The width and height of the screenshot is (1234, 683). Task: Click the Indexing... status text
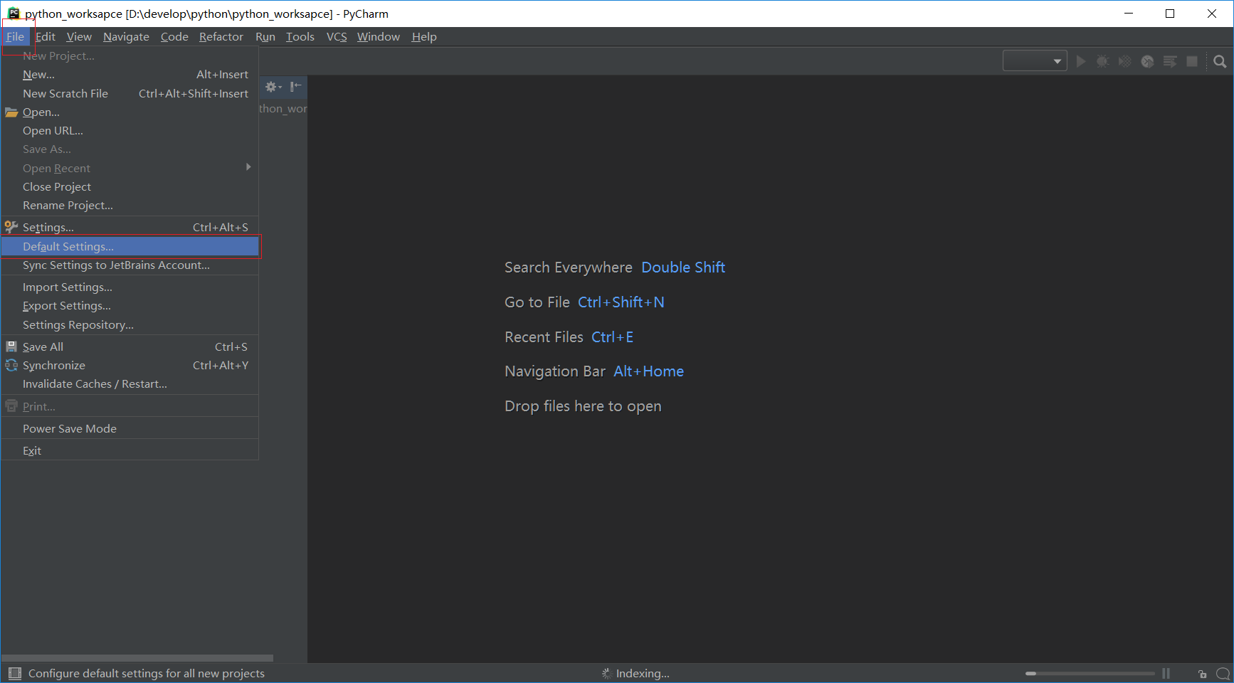tap(643, 673)
